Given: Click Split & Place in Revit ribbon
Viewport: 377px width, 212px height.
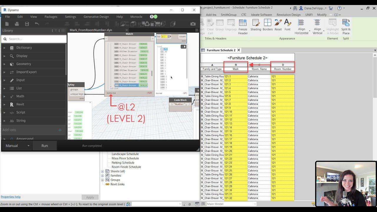Looking at the screenshot, I should 346,27.
